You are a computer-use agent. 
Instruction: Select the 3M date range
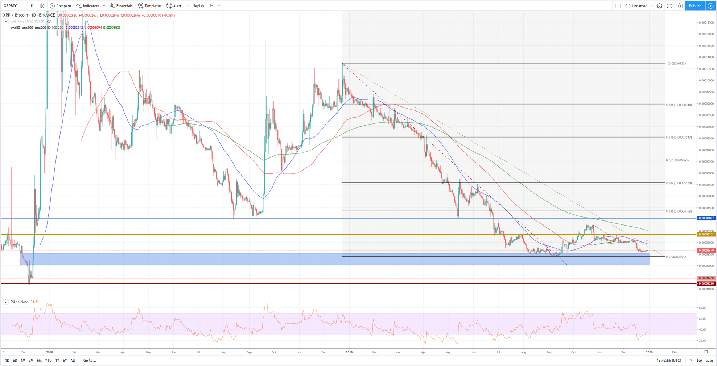(x=31, y=361)
